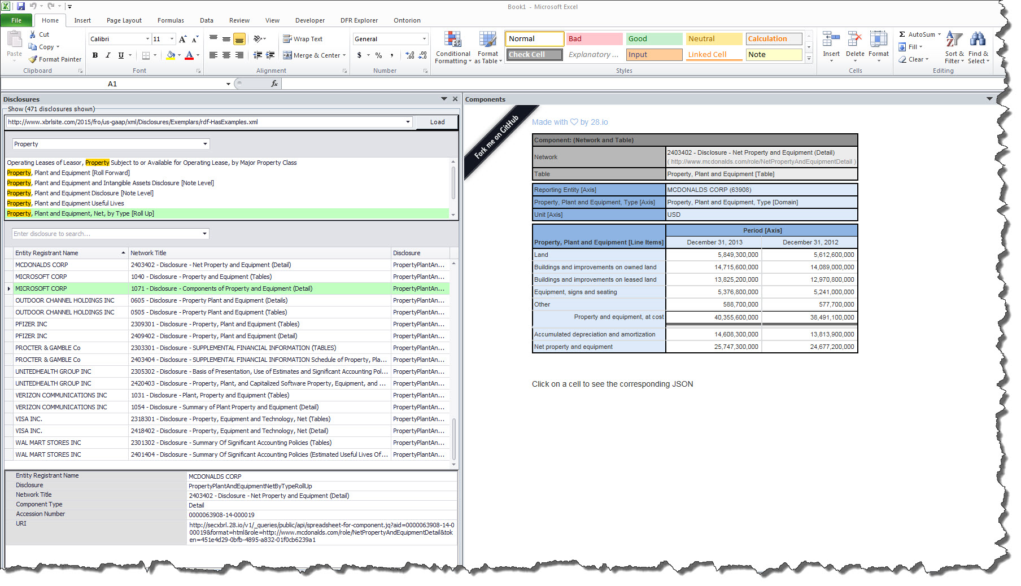Click the Accounting Number Format dollar icon
Viewport: 1021px width, 586px height.
[x=359, y=55]
